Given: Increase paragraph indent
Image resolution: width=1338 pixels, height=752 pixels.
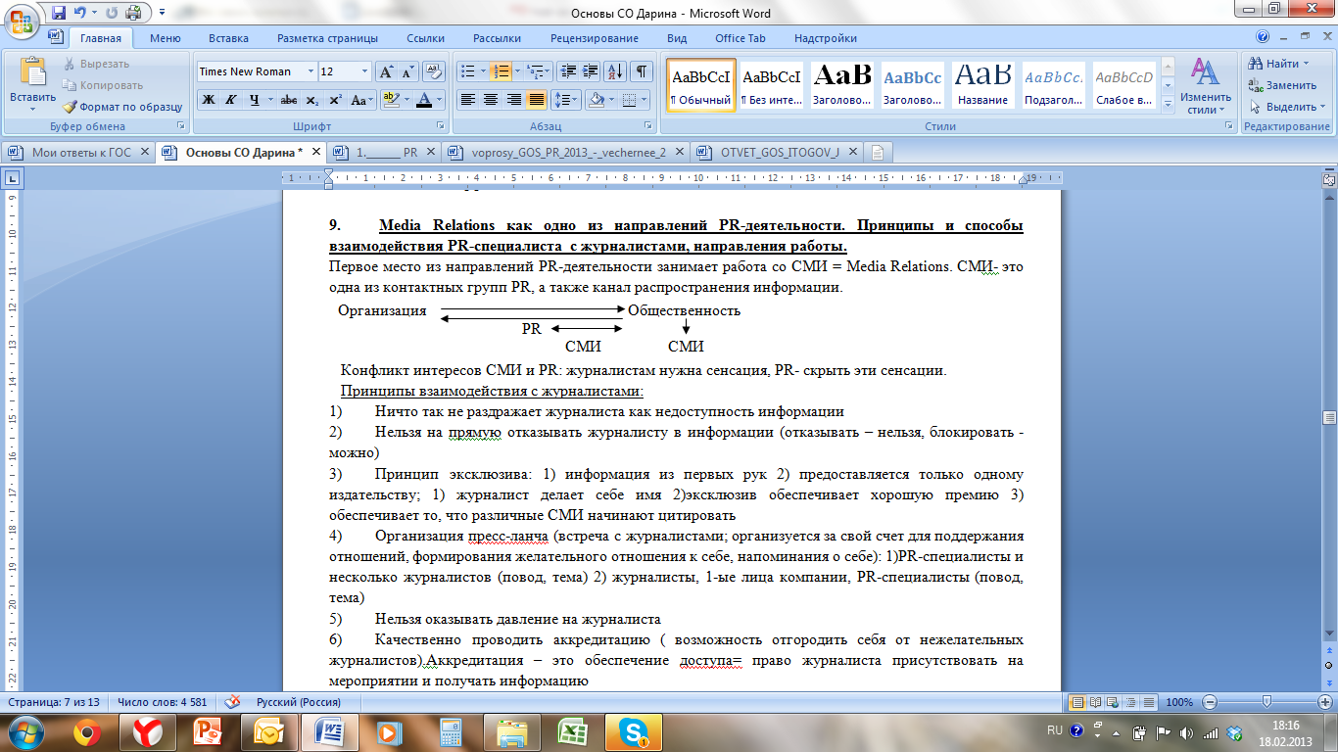Looking at the screenshot, I should point(589,71).
